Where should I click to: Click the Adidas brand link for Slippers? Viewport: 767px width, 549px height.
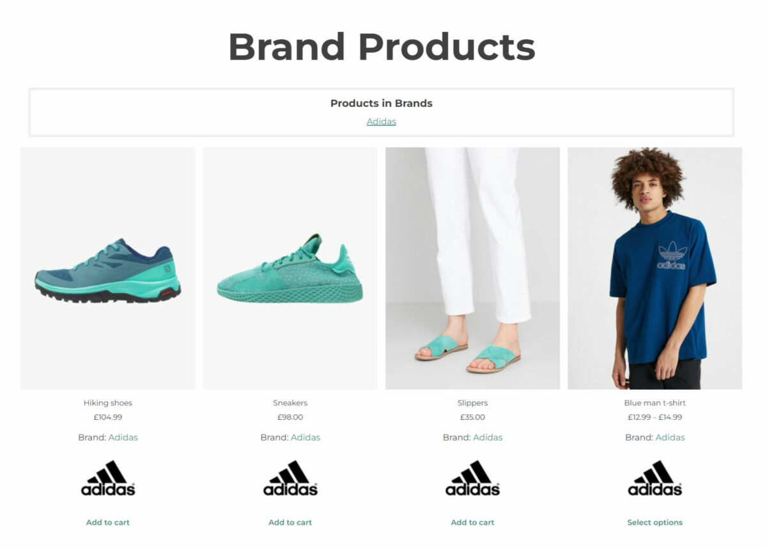coord(488,437)
